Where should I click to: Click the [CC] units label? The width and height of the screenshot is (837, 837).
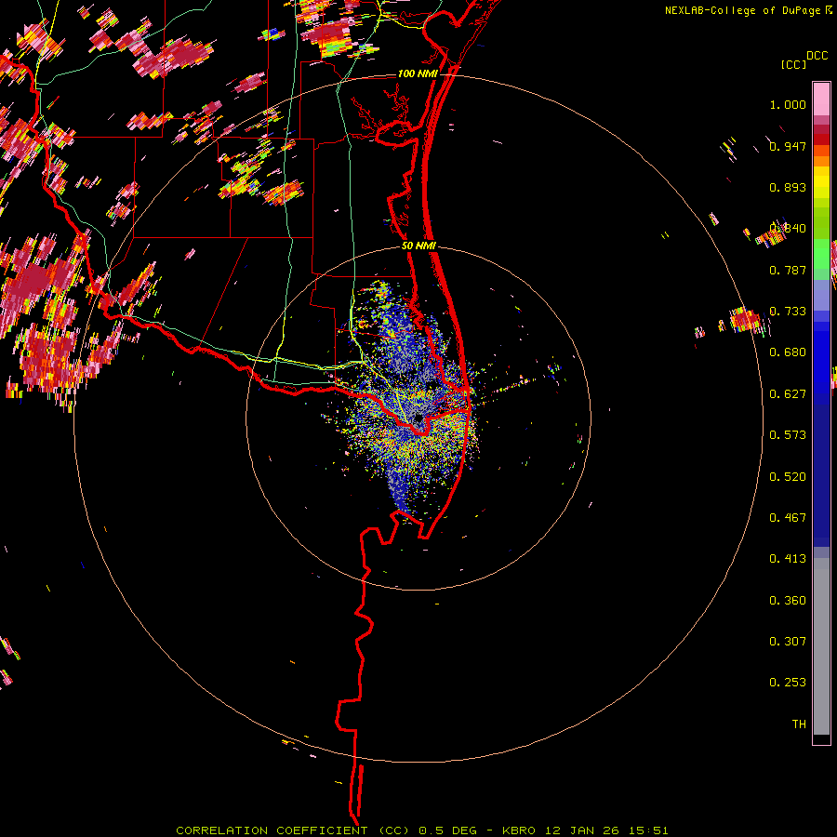(793, 64)
